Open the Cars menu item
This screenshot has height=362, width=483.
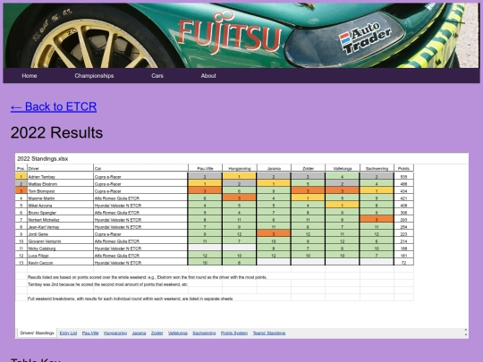(x=157, y=76)
